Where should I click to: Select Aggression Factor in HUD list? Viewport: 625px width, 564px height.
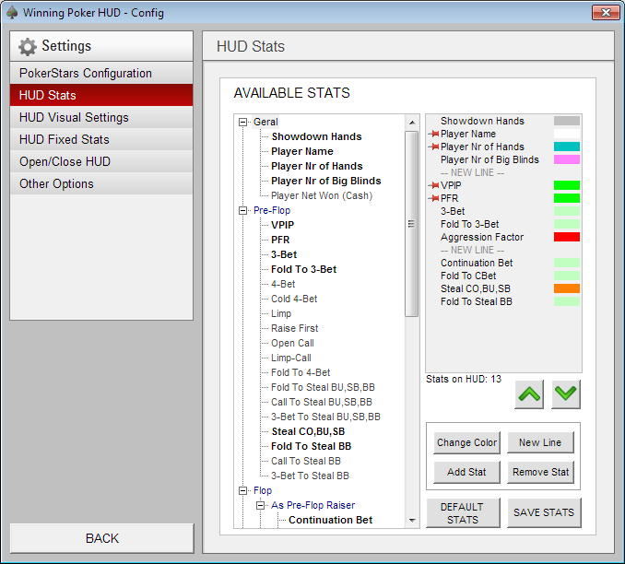coord(482,237)
